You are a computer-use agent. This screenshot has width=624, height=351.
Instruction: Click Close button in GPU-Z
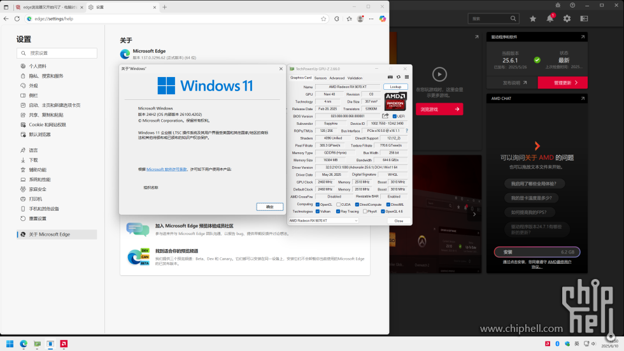point(399,221)
